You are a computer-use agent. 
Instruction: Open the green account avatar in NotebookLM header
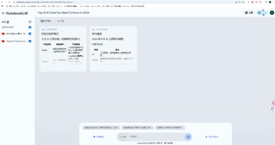click(x=272, y=13)
